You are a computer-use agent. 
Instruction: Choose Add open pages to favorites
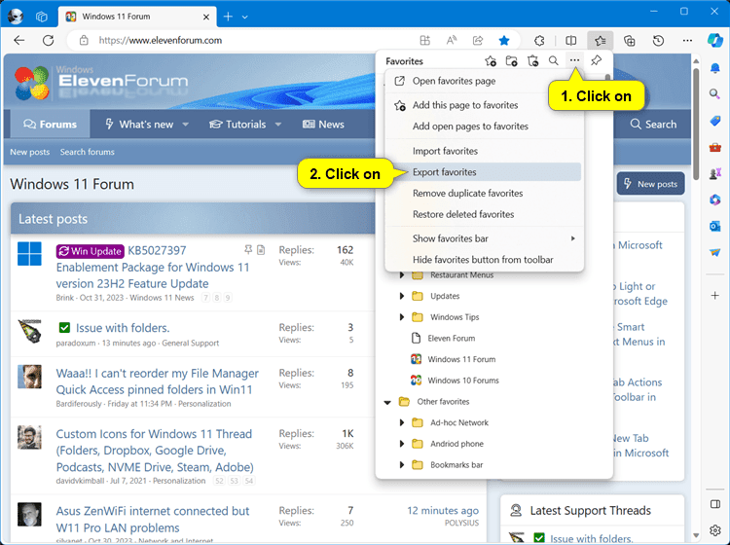click(484, 127)
